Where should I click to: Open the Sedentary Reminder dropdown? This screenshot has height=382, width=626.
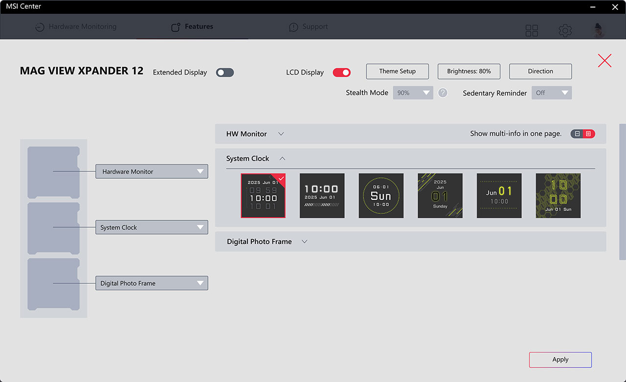552,93
